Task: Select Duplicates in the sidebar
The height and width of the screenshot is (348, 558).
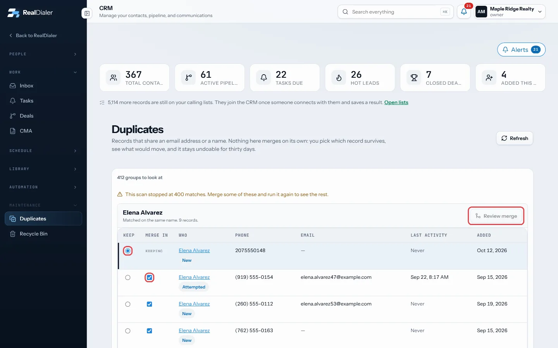Action: (43, 218)
